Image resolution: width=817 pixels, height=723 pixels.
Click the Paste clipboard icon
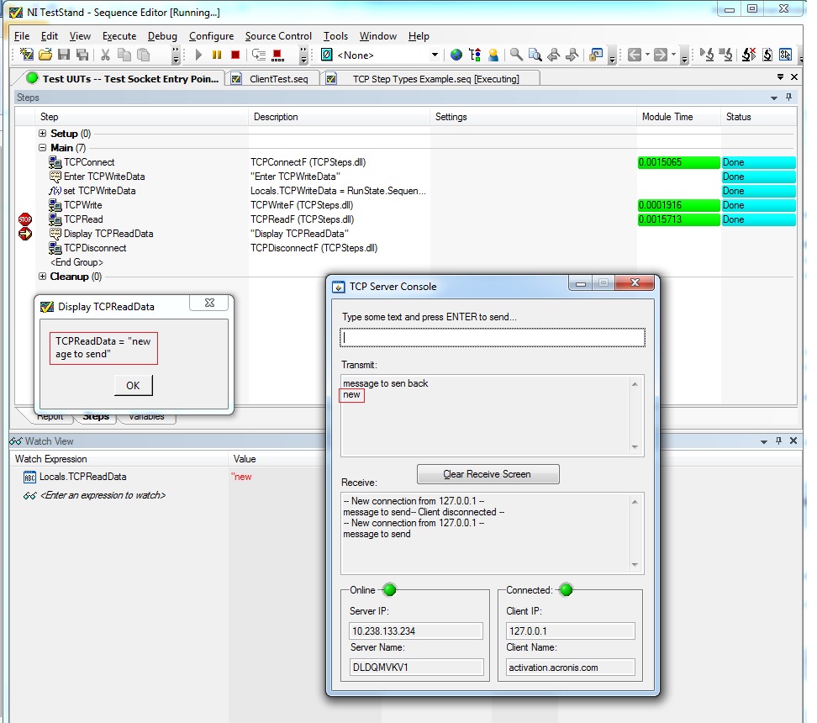143,54
